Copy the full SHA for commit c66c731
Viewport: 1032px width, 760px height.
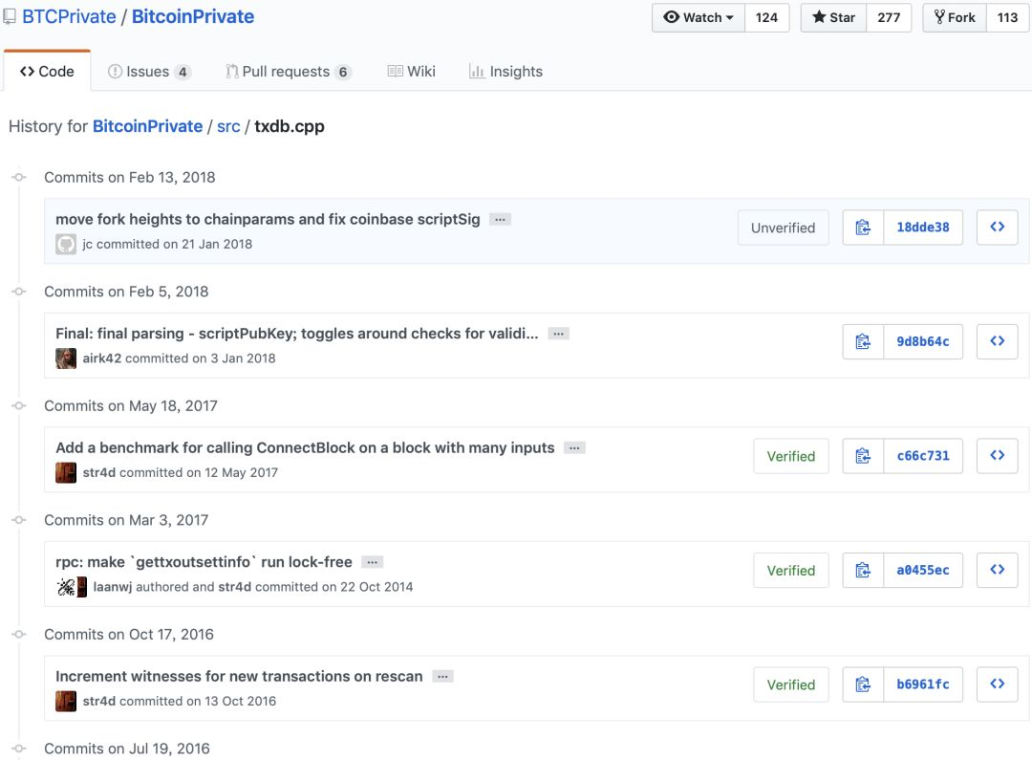863,456
